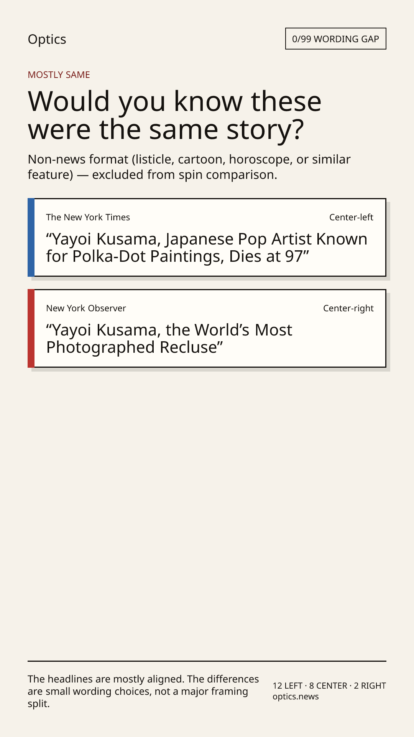
Task: Click the non-news format explanation text
Action: (x=189, y=167)
